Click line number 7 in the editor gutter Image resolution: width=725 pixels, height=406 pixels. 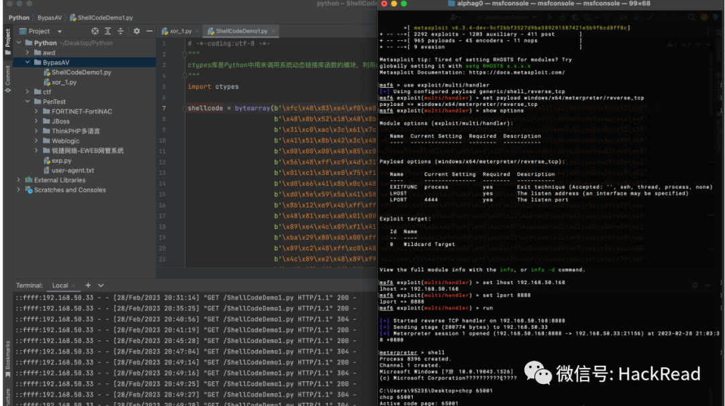pos(164,108)
